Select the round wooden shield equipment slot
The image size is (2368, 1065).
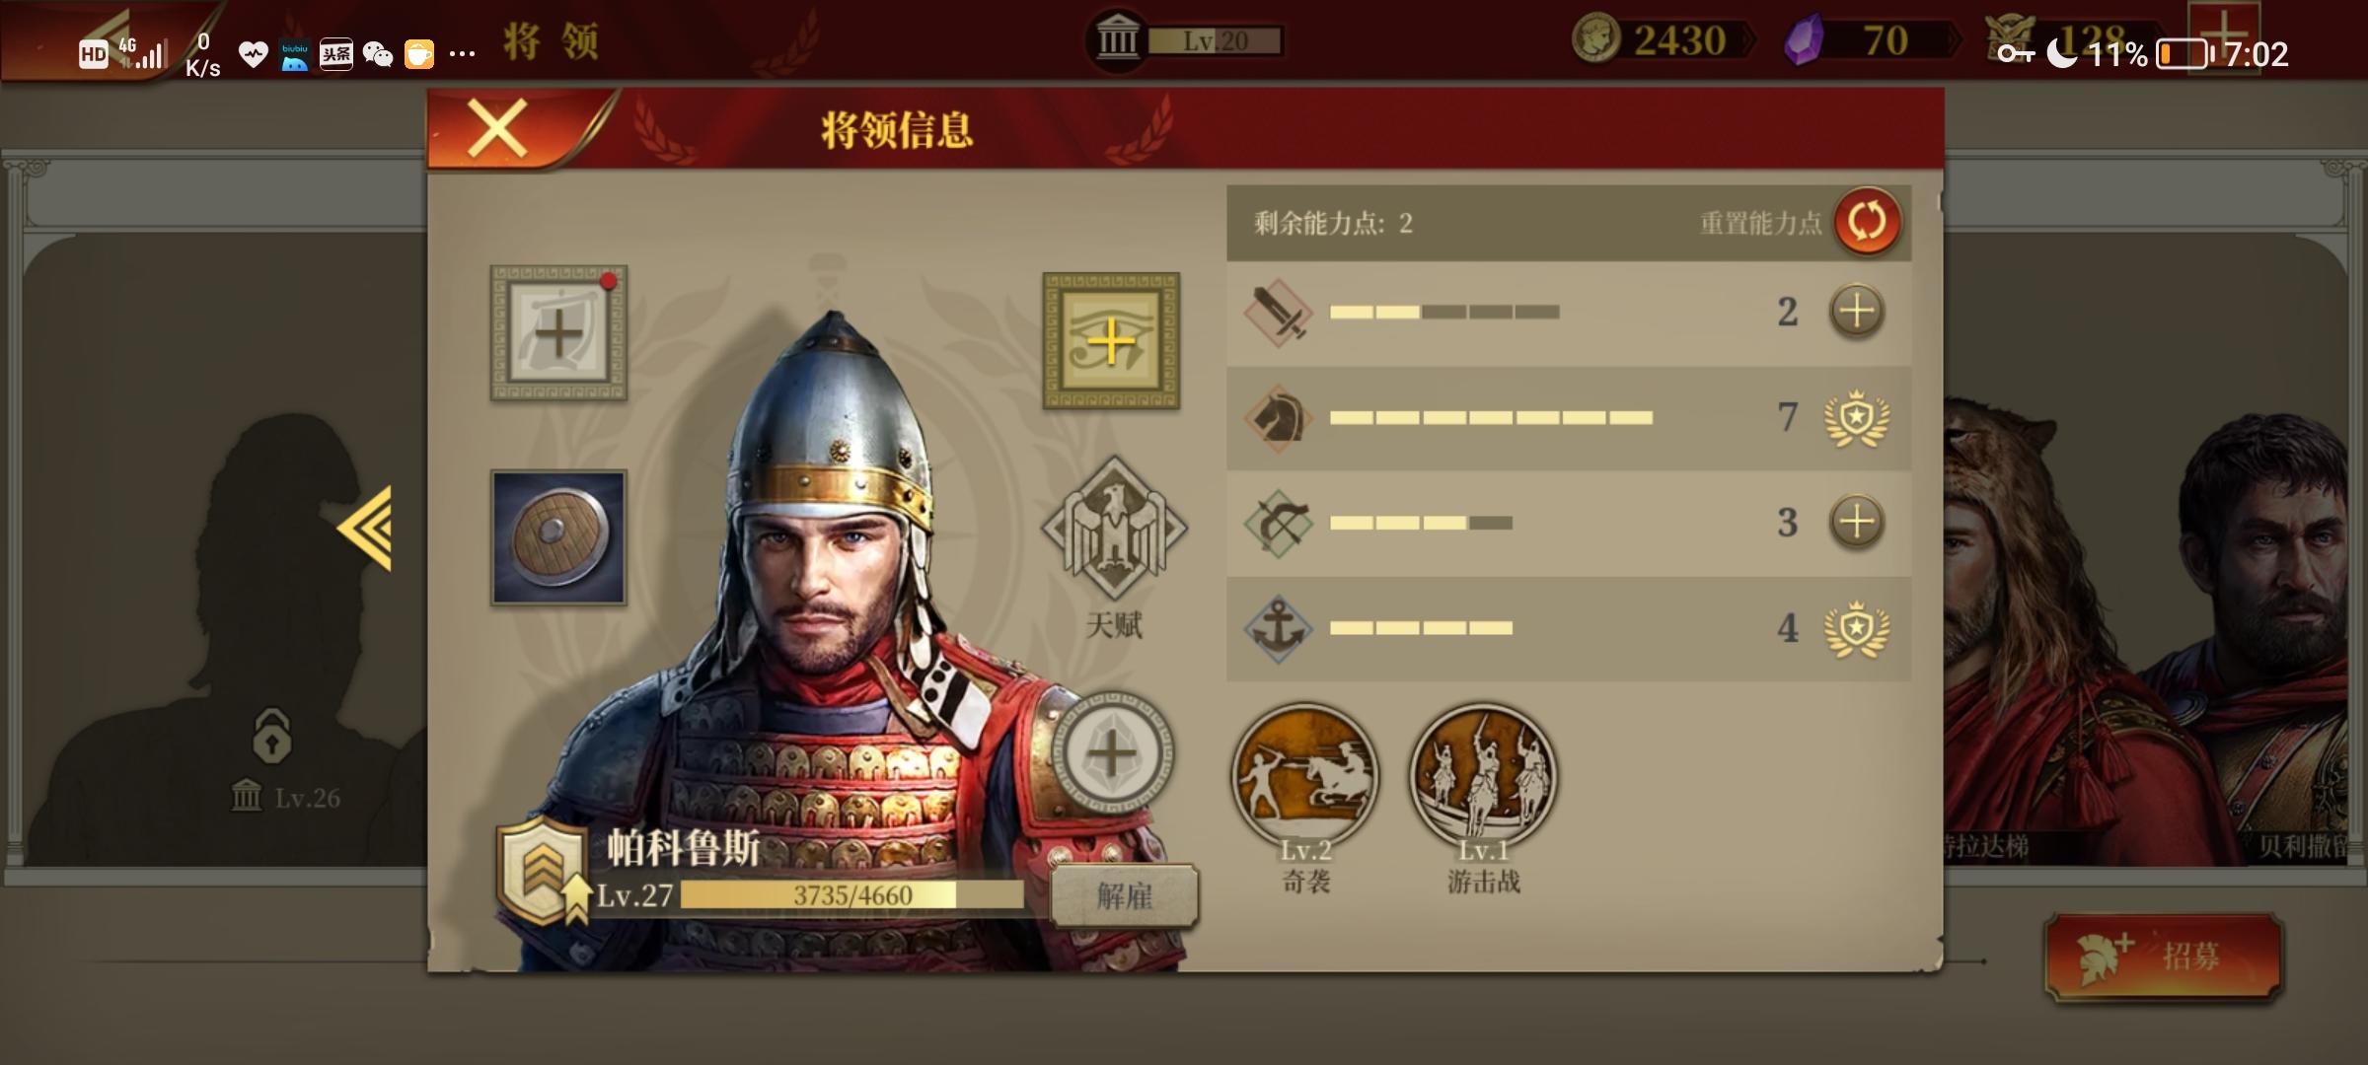pyautogui.click(x=558, y=537)
